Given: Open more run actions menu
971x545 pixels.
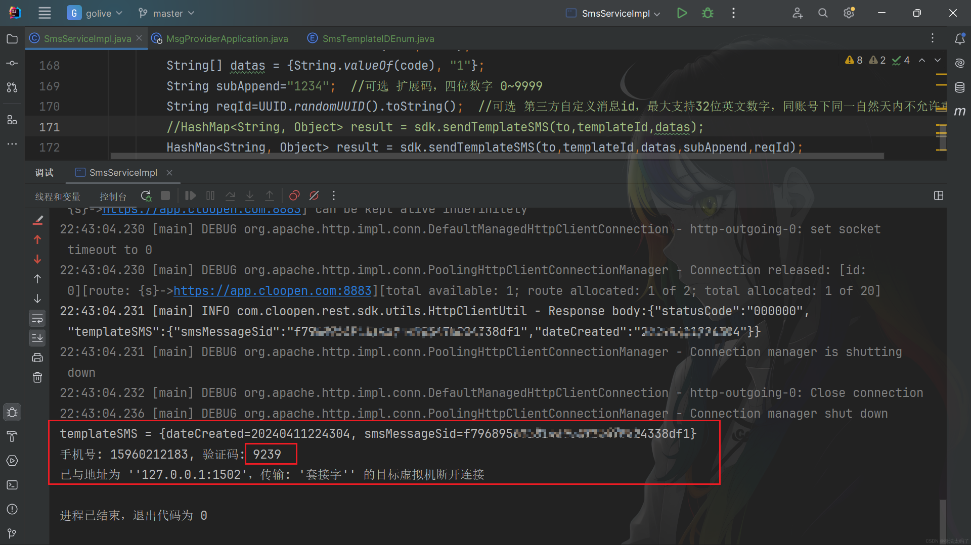Looking at the screenshot, I should tap(733, 13).
